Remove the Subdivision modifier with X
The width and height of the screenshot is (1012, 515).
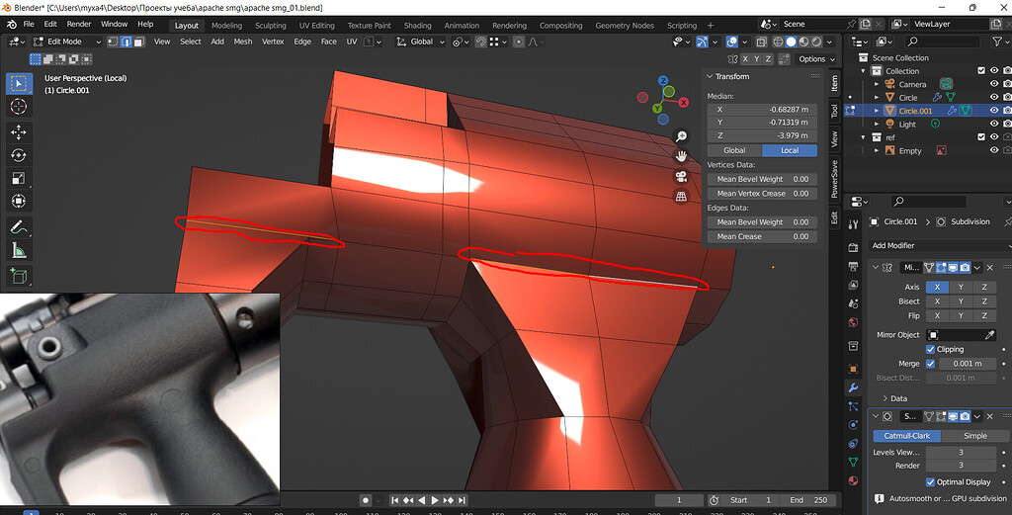pyautogui.click(x=989, y=416)
